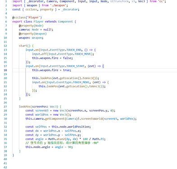Click the 'input.off(Input.EventType.TOUCH_MOVE);' statement

63,54
